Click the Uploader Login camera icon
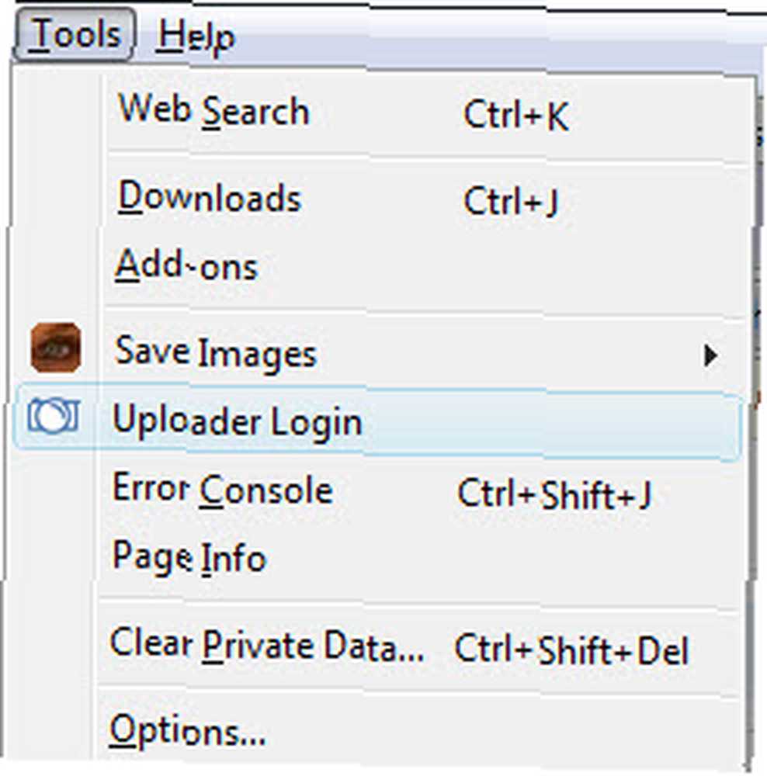Screen dimensions: 767x776 (54, 416)
